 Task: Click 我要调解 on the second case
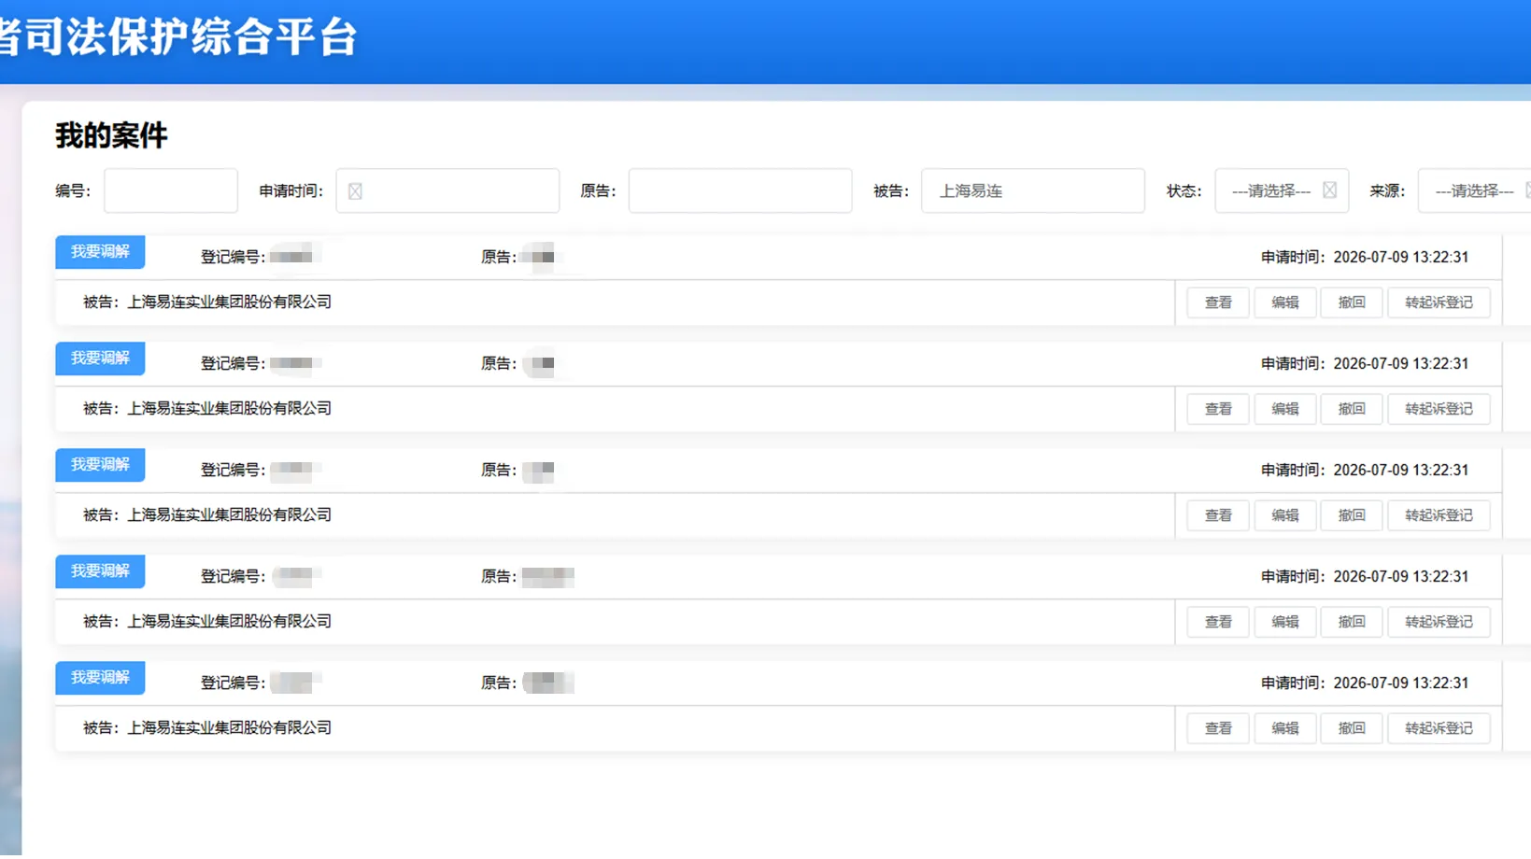100,359
